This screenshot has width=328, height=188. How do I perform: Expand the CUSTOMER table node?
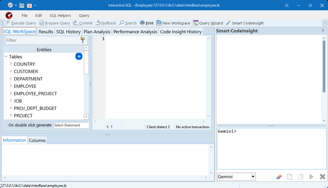(11, 71)
